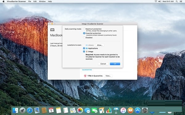Open Contacts book icon in dock
185x115 pixels.
coord(44,110)
